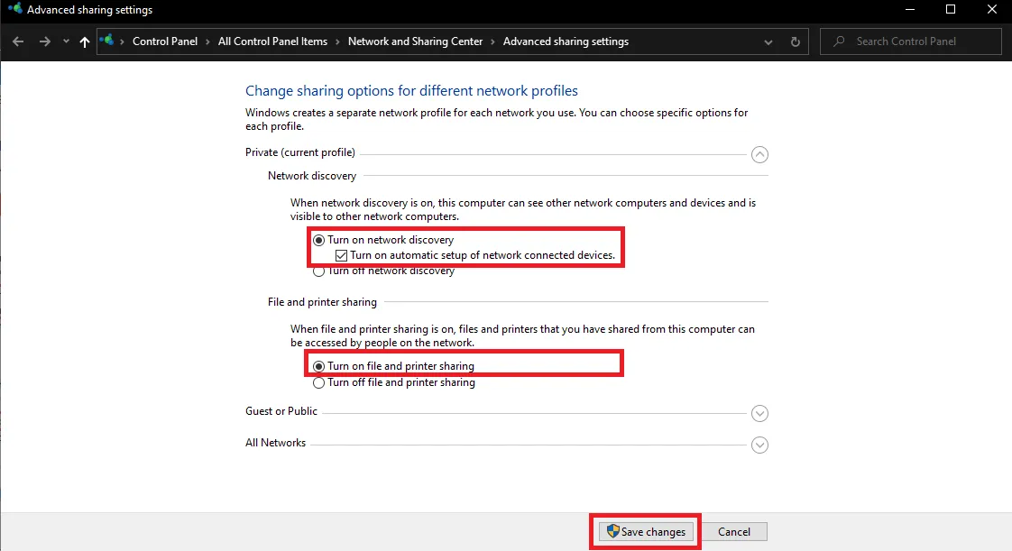This screenshot has height=551, width=1012.
Task: Toggle automatic setup of network connected devices
Action: pyautogui.click(x=341, y=255)
